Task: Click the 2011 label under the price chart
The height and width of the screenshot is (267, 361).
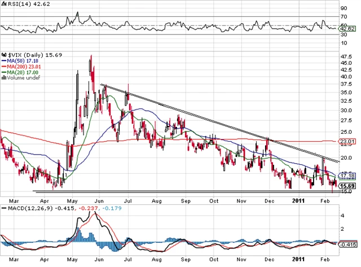Action: tap(299, 200)
